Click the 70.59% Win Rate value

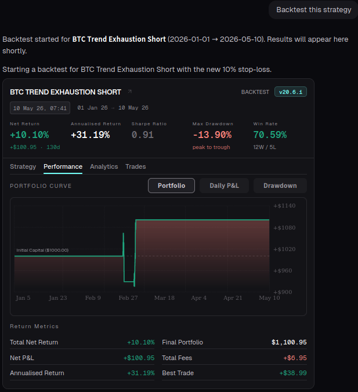[270, 135]
